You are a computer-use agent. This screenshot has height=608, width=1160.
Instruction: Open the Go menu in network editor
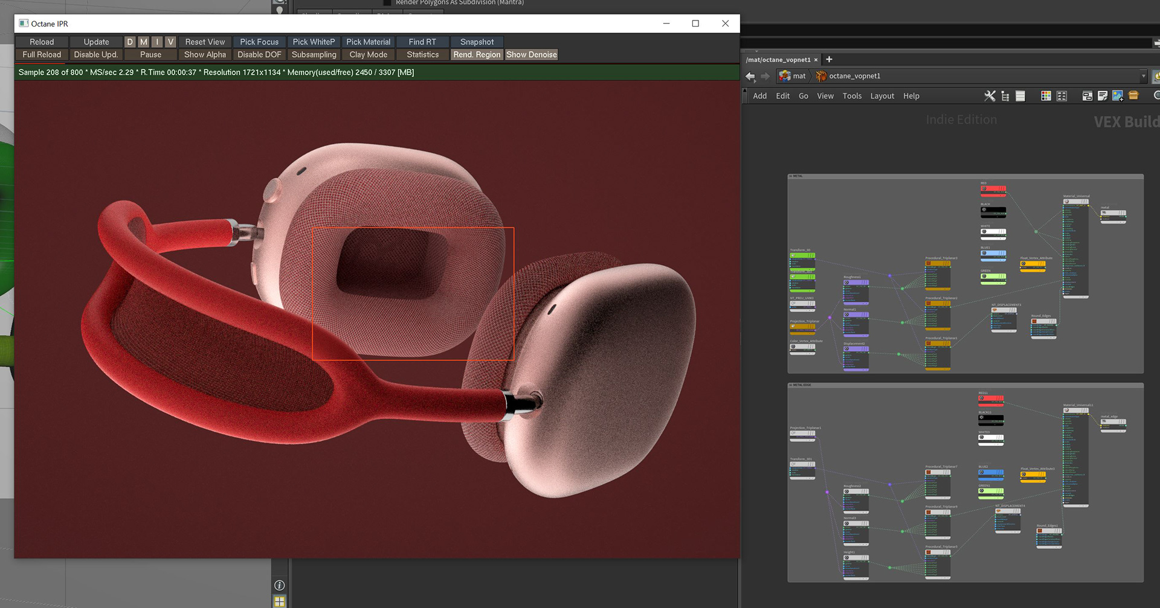803,96
